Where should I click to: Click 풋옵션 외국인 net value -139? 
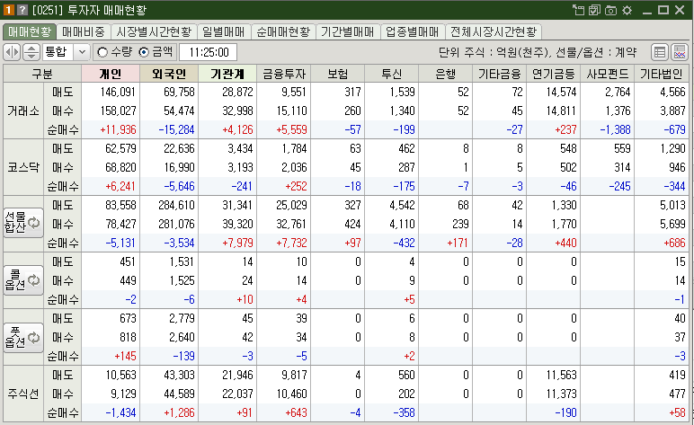pyautogui.click(x=183, y=356)
